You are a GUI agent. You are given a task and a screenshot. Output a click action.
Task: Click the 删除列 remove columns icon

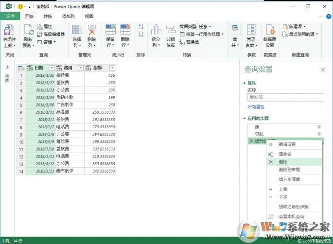91,31
